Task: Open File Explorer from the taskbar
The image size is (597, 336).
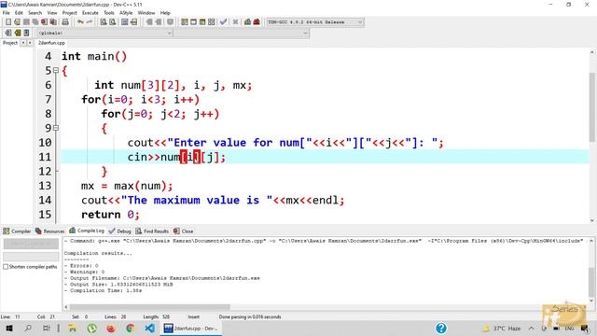Action: pos(73,329)
